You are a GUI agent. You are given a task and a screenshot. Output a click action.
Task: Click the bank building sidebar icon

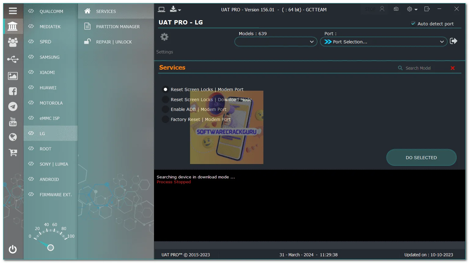(13, 26)
